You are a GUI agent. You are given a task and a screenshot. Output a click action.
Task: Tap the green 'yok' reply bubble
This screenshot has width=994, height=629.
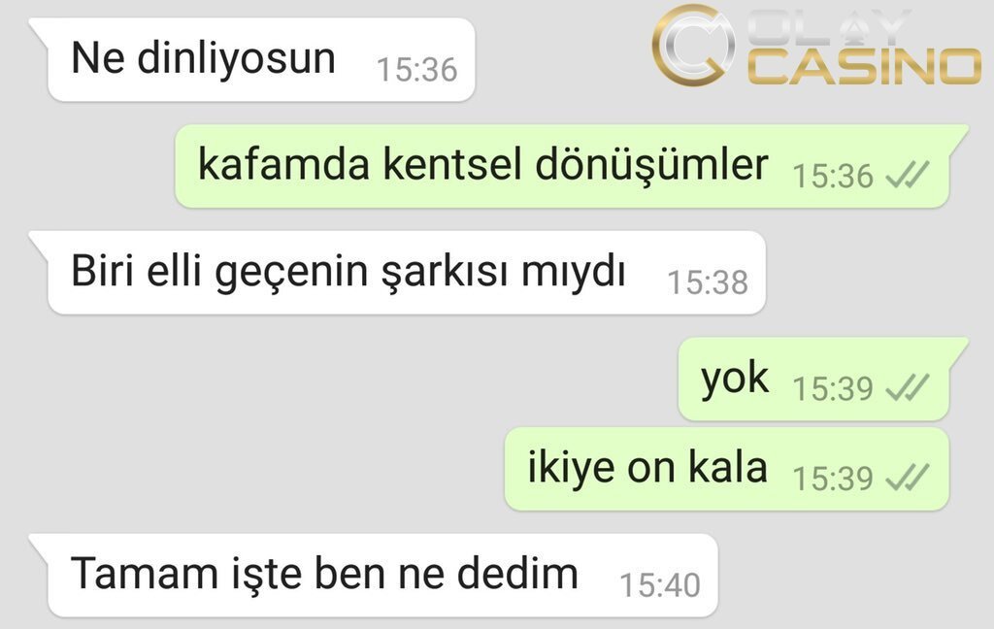click(x=814, y=379)
